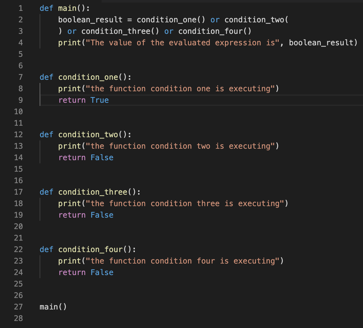This screenshot has height=328, width=363.
Task: Click line number 27 in the gutter
Action: tap(19, 307)
